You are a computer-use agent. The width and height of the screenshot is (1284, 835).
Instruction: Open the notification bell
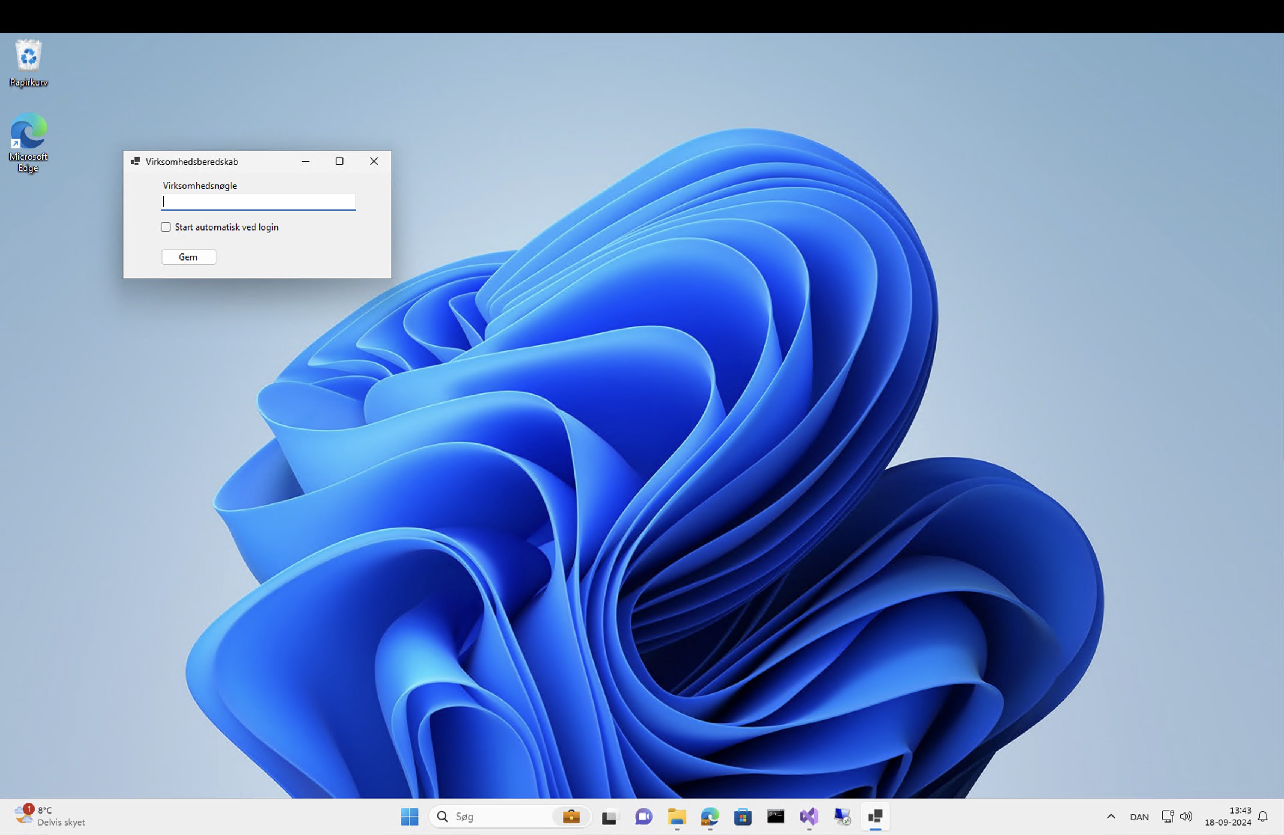point(1263,817)
